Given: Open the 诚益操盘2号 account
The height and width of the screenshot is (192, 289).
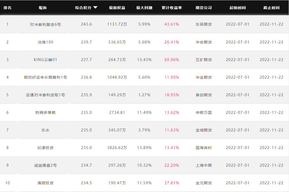Looking at the screenshot, I should (45, 165).
